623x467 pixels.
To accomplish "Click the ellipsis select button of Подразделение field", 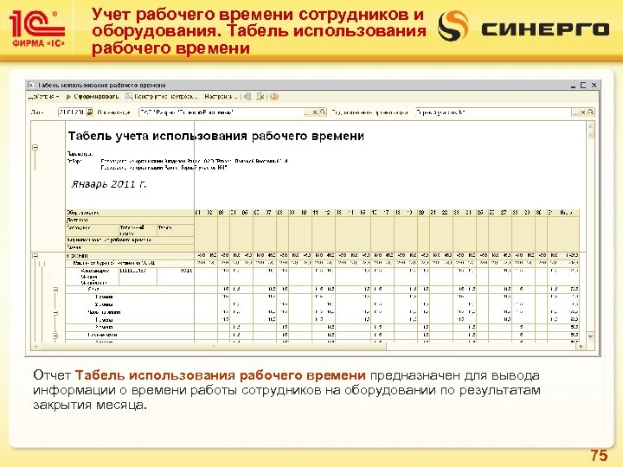I will pos(575,112).
